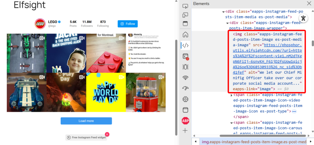Click the 11.8M Followers count
314x145 pixels.
pos(87,24)
